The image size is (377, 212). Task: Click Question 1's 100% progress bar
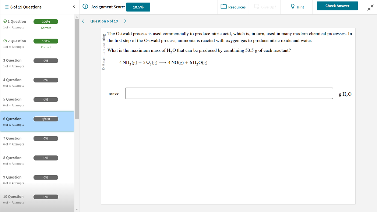46,22
